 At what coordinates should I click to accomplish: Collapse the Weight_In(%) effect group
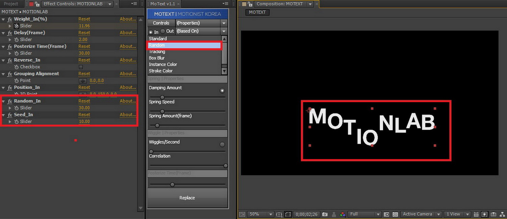click(x=3, y=19)
